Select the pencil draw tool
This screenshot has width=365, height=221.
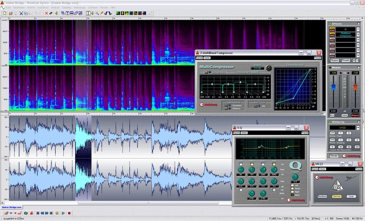(102, 13)
